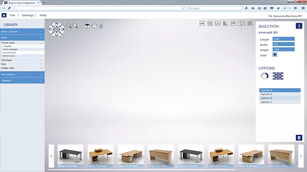
Task: Rotate view left on navigation wheel
Action: (50, 29)
